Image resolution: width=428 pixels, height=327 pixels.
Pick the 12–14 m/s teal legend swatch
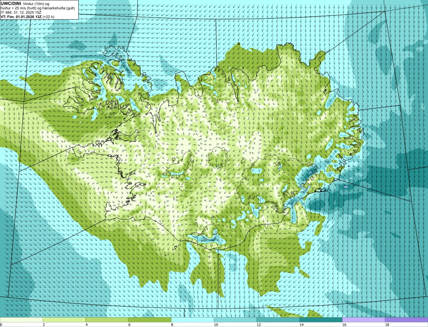[278, 320]
